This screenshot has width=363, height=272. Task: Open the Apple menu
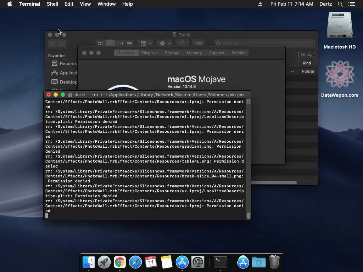(10, 4)
